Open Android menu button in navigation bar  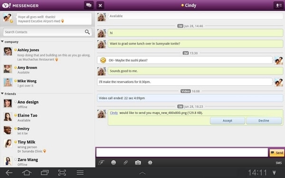tap(80, 173)
